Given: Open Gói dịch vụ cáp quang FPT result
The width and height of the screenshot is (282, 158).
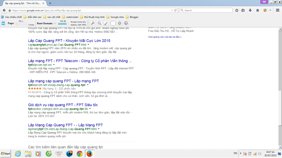Looking at the screenshot, I should click(x=63, y=105).
